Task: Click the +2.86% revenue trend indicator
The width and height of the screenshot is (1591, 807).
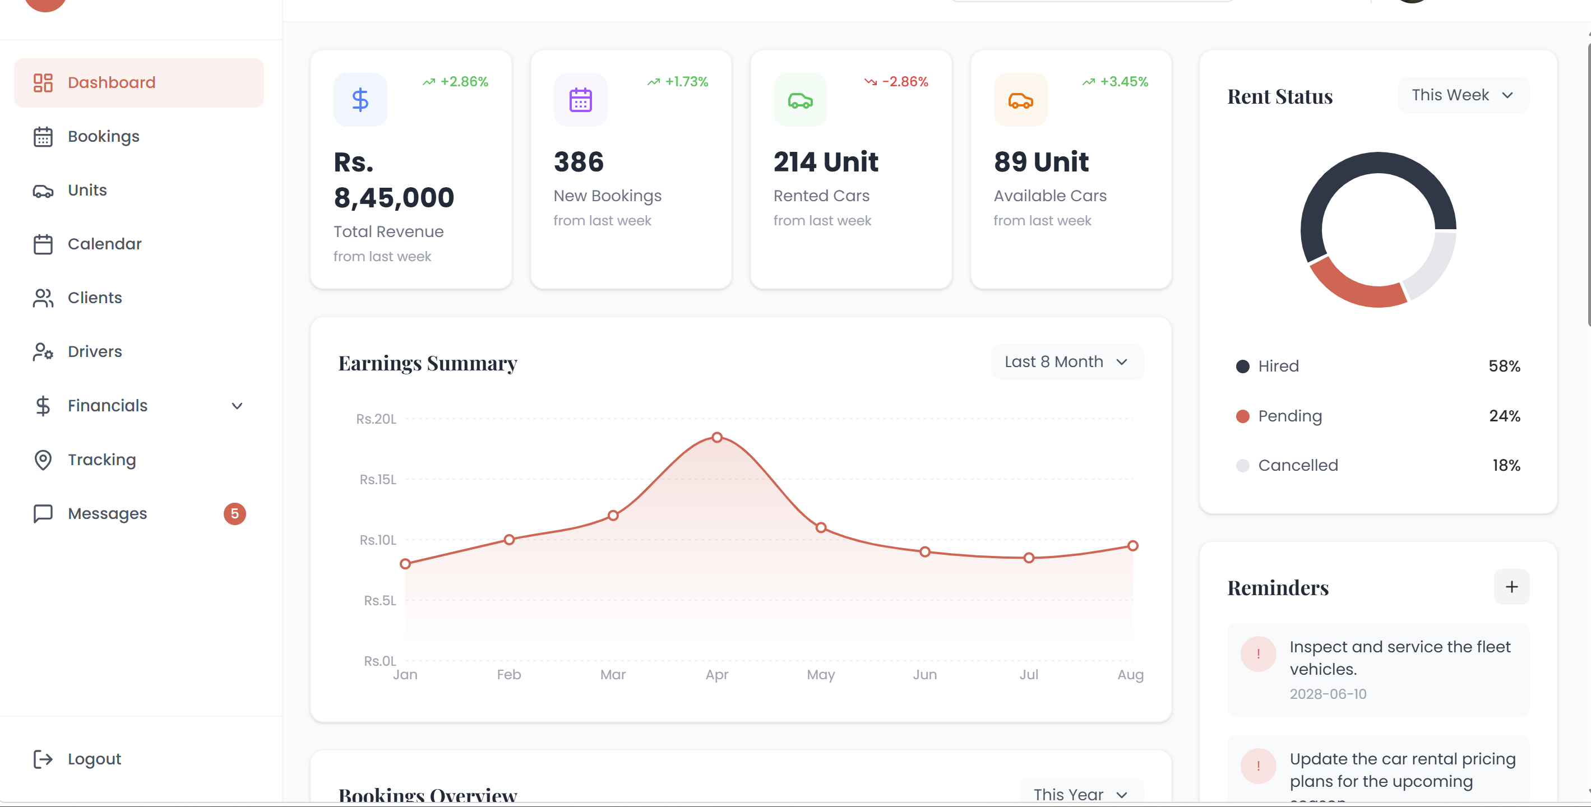Action: point(455,82)
